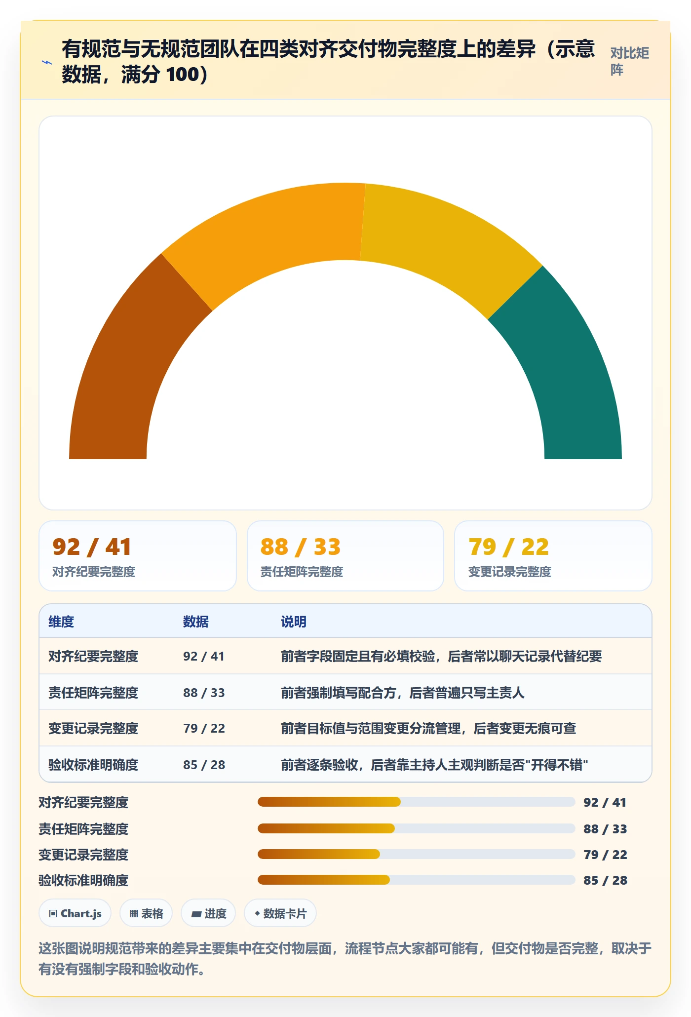Viewport: 691px width, 1017px height.
Task: Click the 数据卡片 chip
Action: 280,913
